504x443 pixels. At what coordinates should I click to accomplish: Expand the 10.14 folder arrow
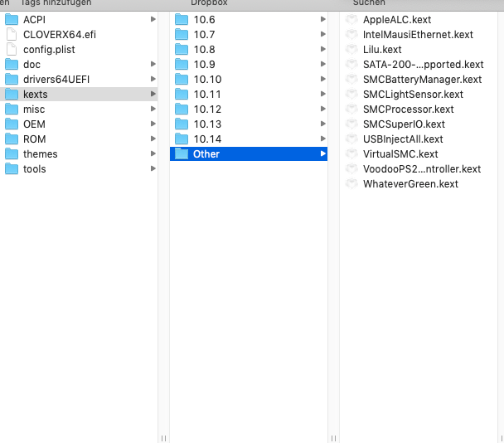(x=323, y=139)
